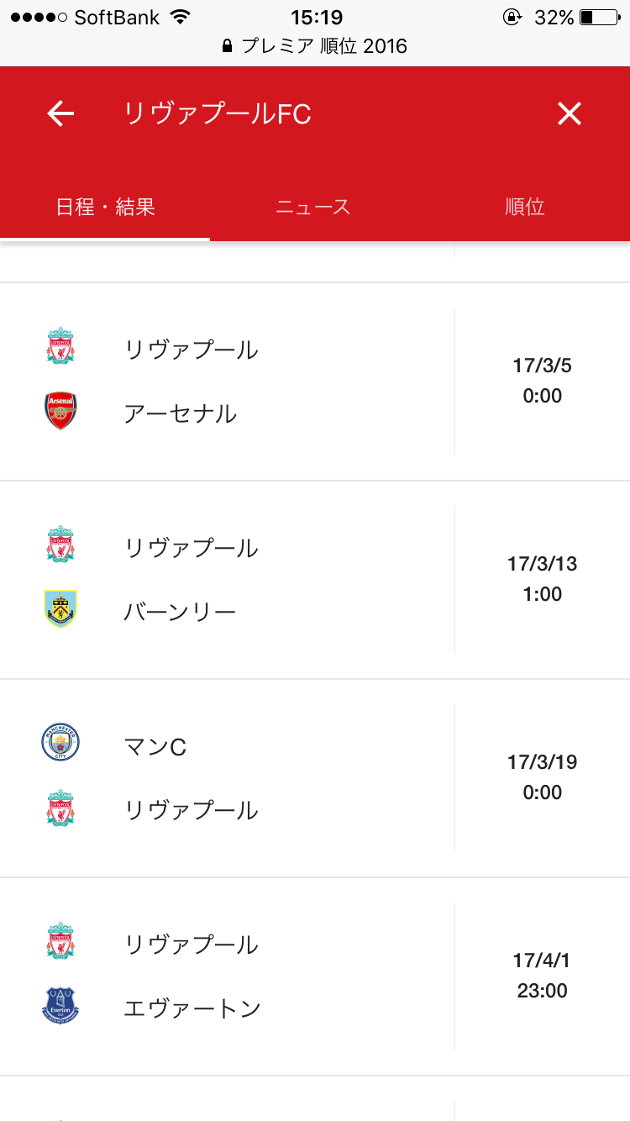The width and height of the screenshot is (630, 1121).
Task: Tap the Burnley crest icon
Action: 60,609
